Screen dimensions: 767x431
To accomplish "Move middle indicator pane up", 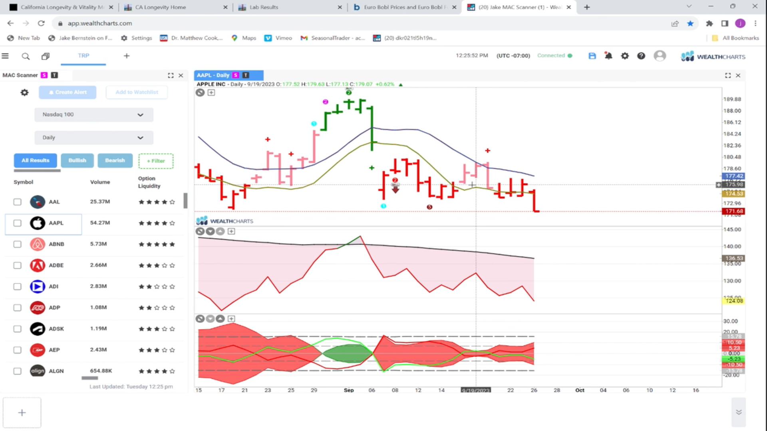I will [x=220, y=231].
